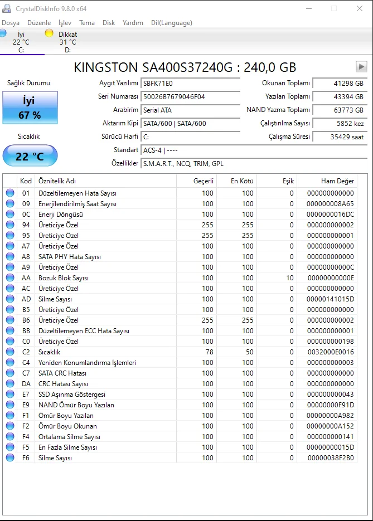The width and height of the screenshot is (373, 521).
Task: Click status orb for attribute A9 row
Action: 10,267
